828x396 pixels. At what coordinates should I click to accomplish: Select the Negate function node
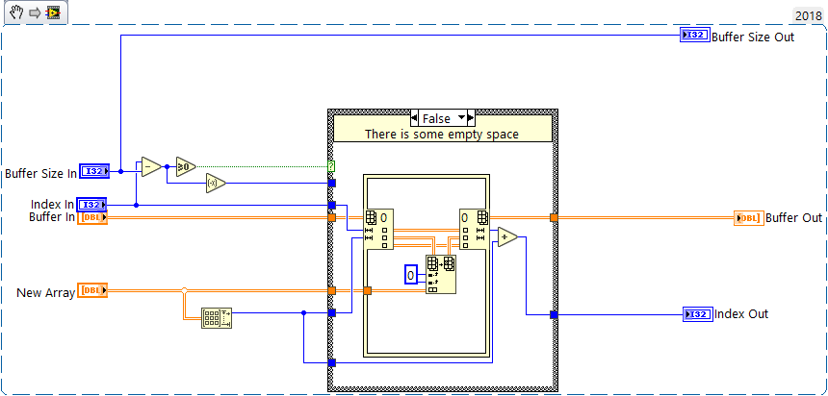click(x=216, y=183)
